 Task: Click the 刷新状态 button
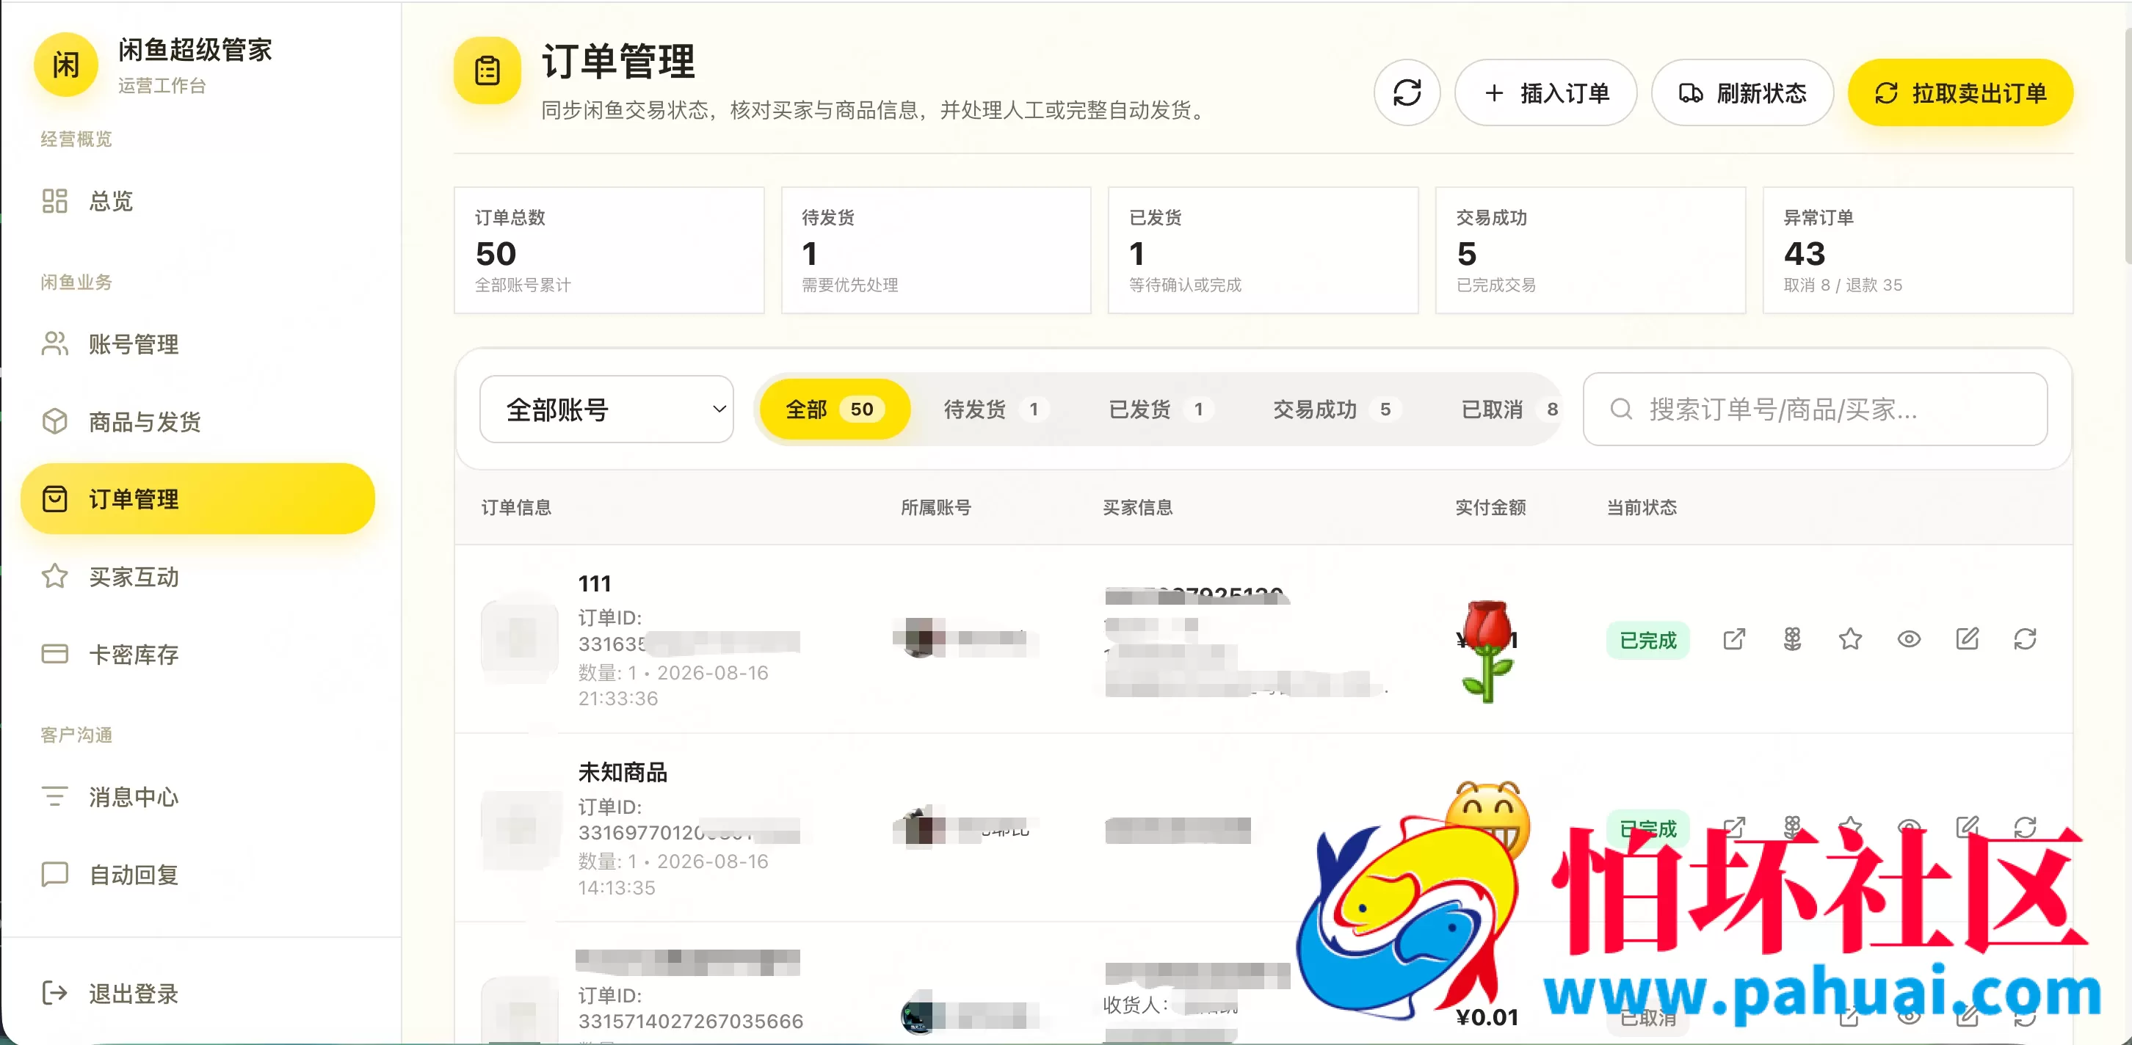pyautogui.click(x=1742, y=92)
